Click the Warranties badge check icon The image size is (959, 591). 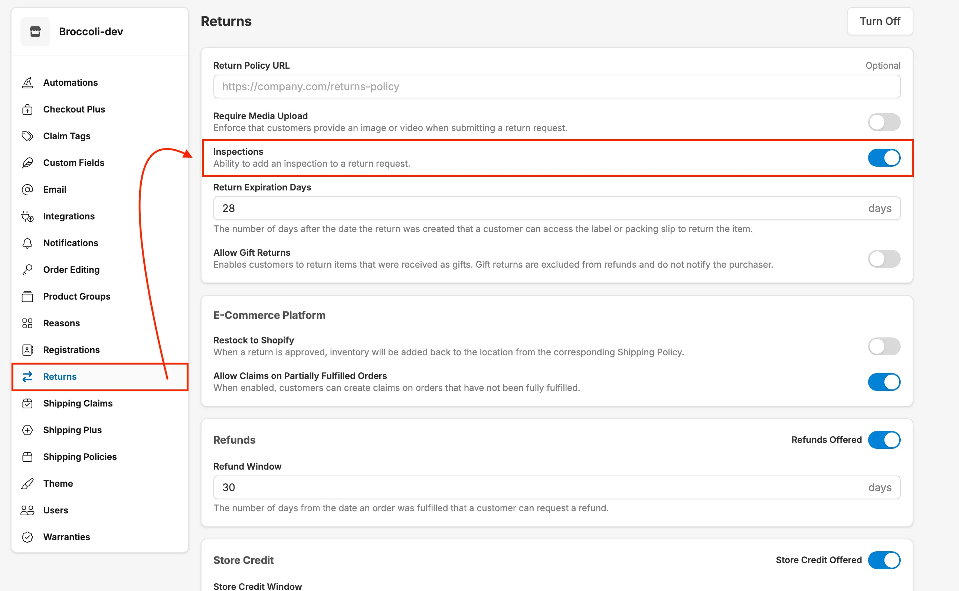(x=27, y=537)
